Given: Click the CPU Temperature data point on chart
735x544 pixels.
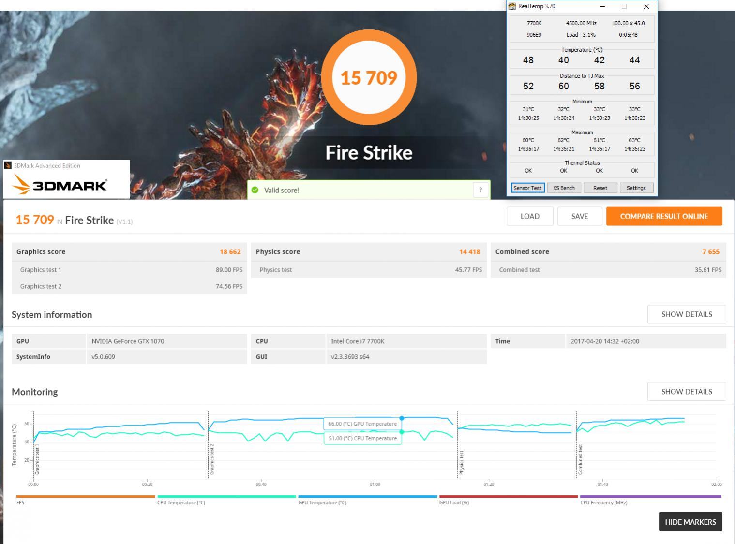Looking at the screenshot, I should (x=402, y=432).
